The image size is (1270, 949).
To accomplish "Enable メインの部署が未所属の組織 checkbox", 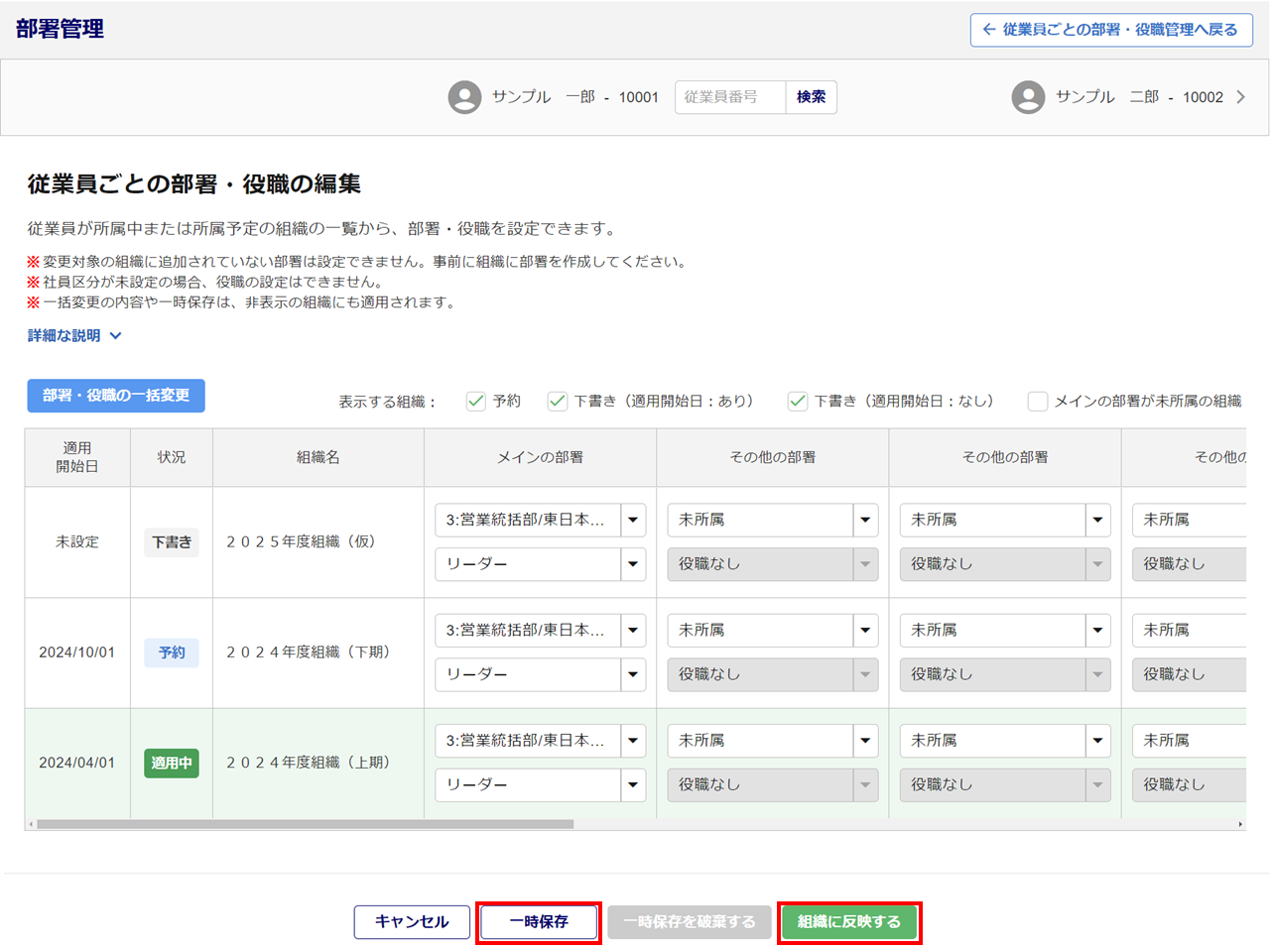I will pos(1038,401).
